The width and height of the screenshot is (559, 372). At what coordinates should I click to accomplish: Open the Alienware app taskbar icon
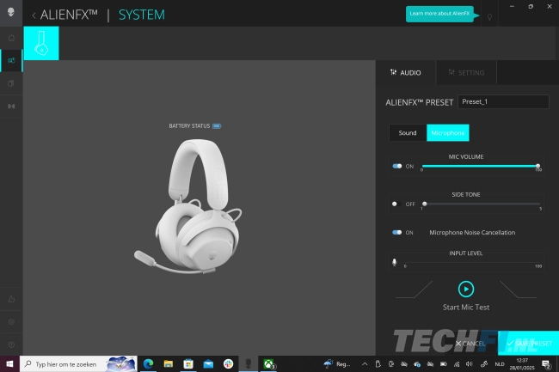point(249,363)
